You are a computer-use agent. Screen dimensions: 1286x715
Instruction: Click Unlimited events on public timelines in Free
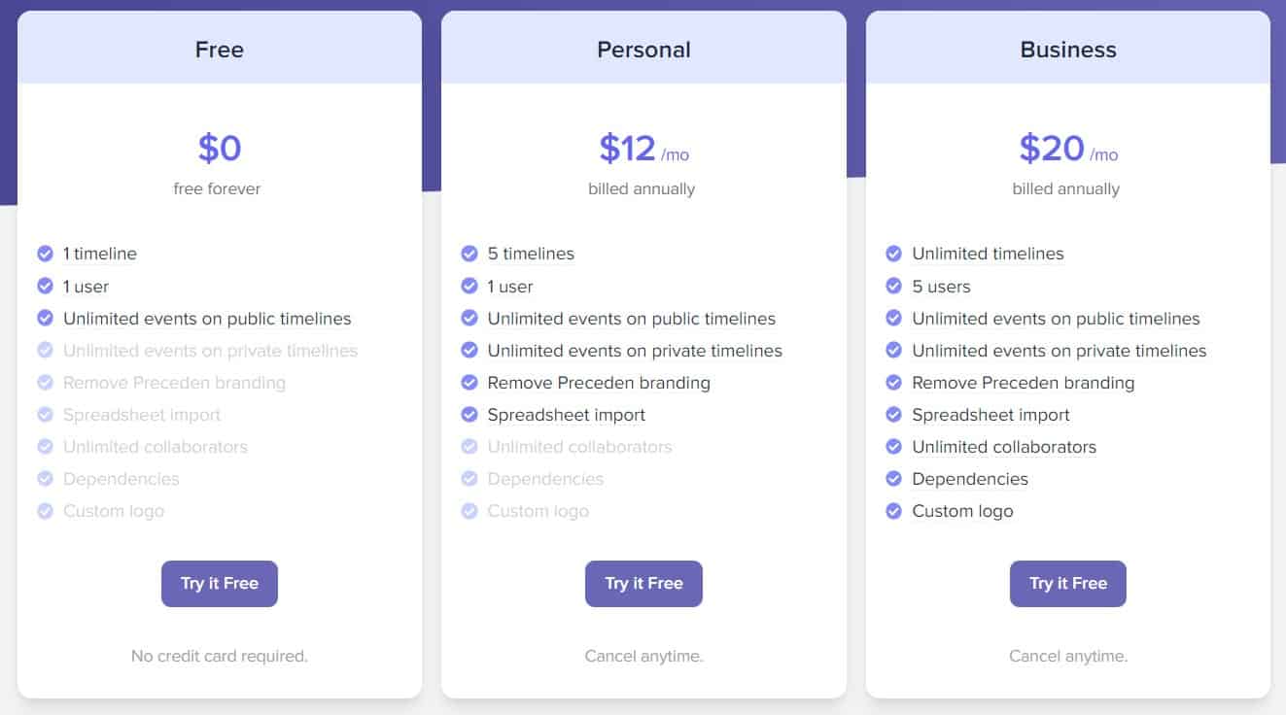point(207,319)
